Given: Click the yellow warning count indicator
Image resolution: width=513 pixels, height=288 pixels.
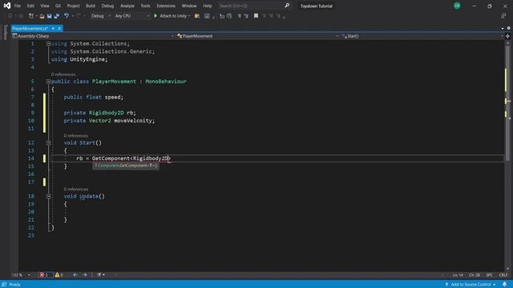Looking at the screenshot, I should [x=59, y=275].
